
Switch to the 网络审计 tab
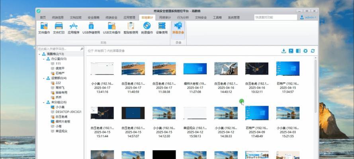pyautogui.click(x=165, y=17)
